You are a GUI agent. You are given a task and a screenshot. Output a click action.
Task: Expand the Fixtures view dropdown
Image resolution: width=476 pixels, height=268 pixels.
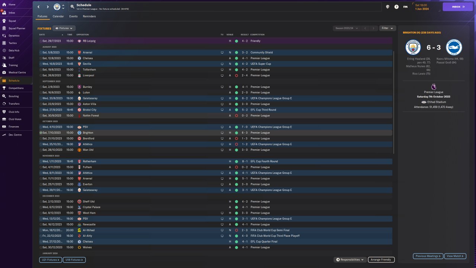click(64, 28)
